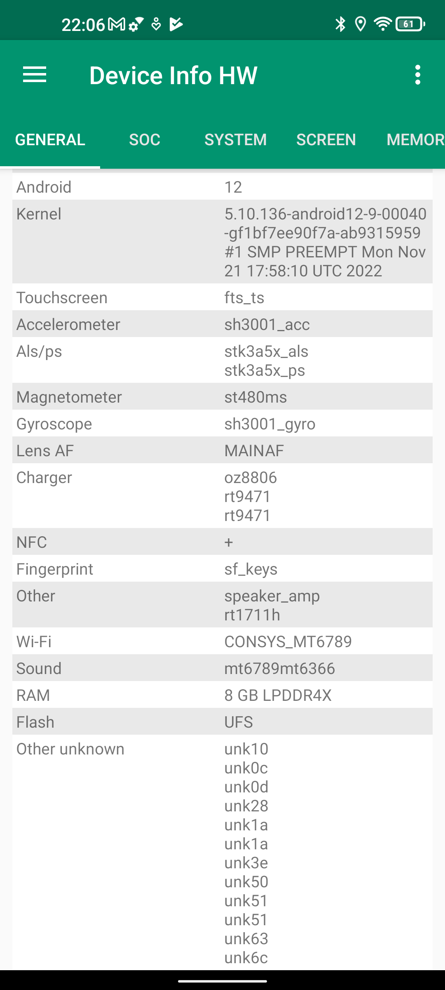
Task: Go to the MEMORY tab
Action: click(414, 140)
